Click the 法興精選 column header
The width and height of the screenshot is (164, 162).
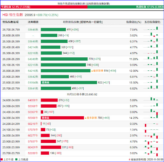tap(33, 22)
